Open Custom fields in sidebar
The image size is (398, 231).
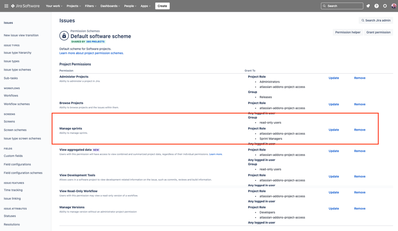[13, 156]
